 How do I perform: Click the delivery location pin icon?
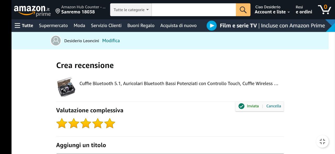click(x=58, y=11)
